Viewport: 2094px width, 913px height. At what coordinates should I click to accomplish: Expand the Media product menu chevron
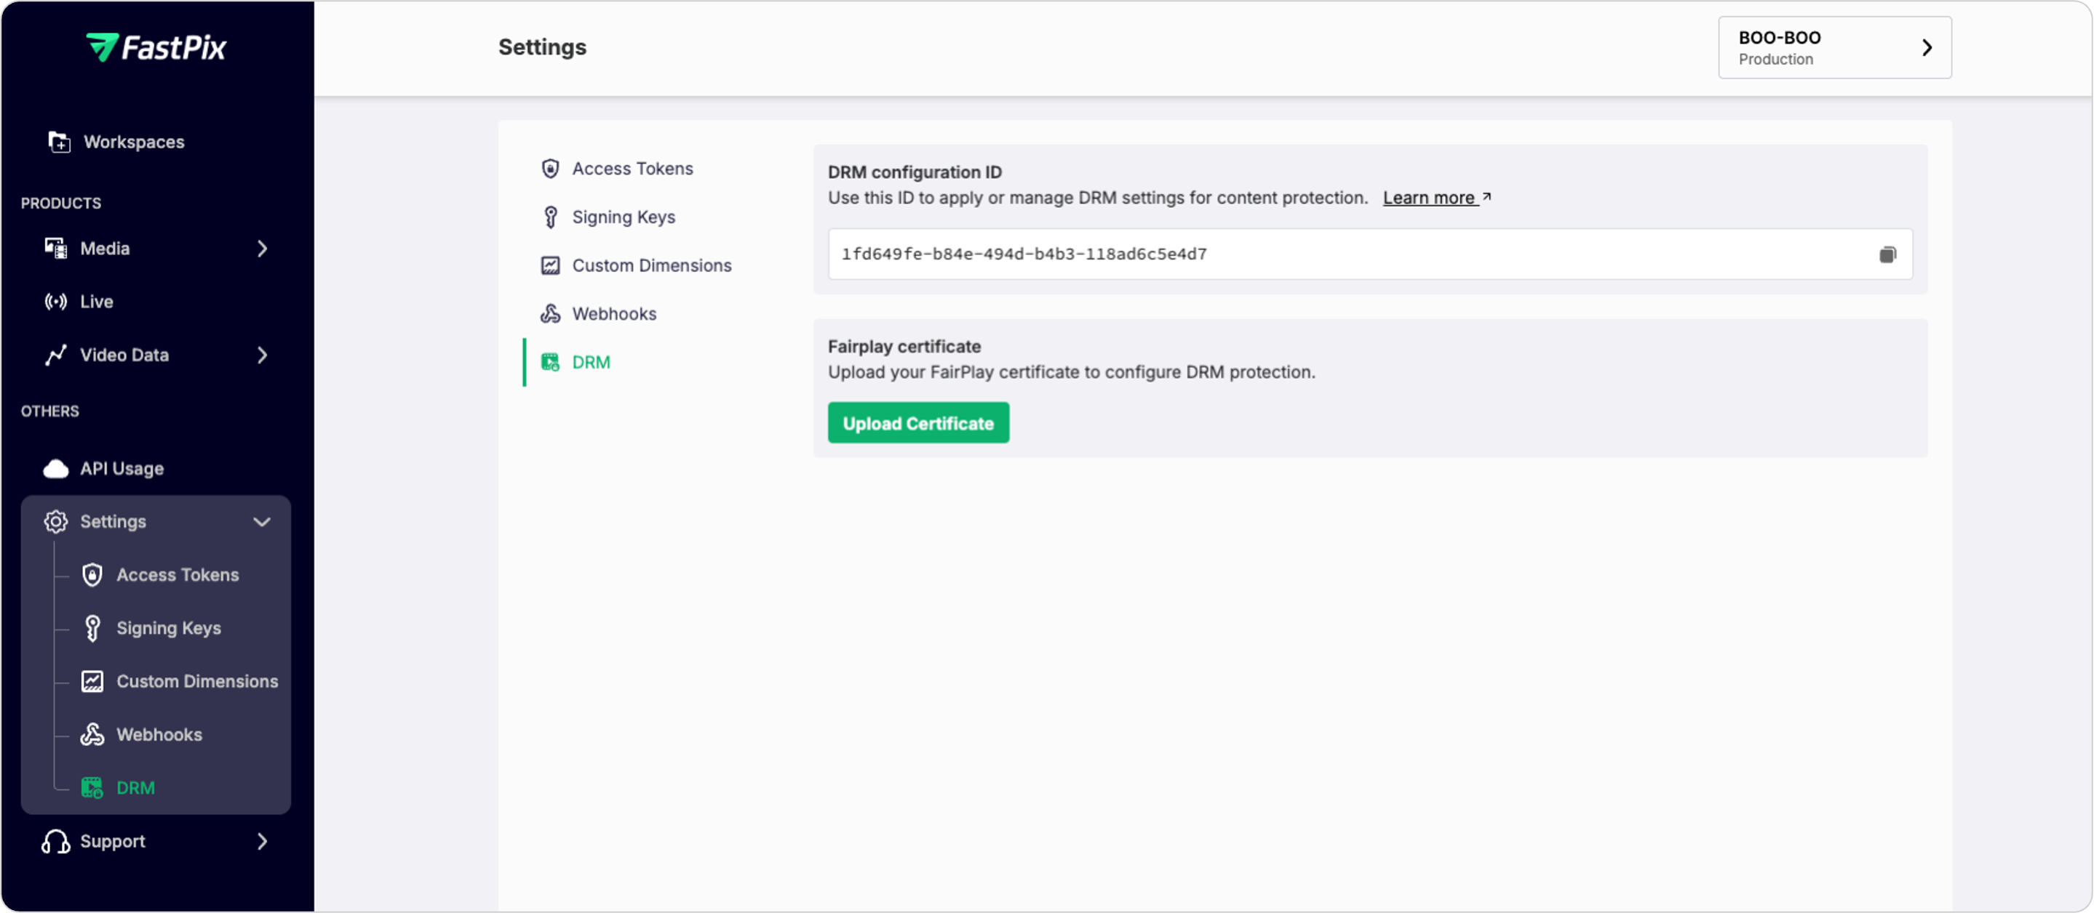(x=262, y=249)
